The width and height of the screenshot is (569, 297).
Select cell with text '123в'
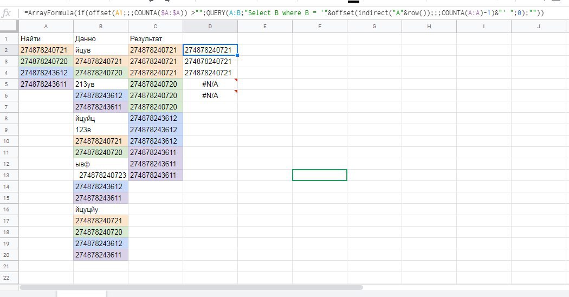click(100, 130)
